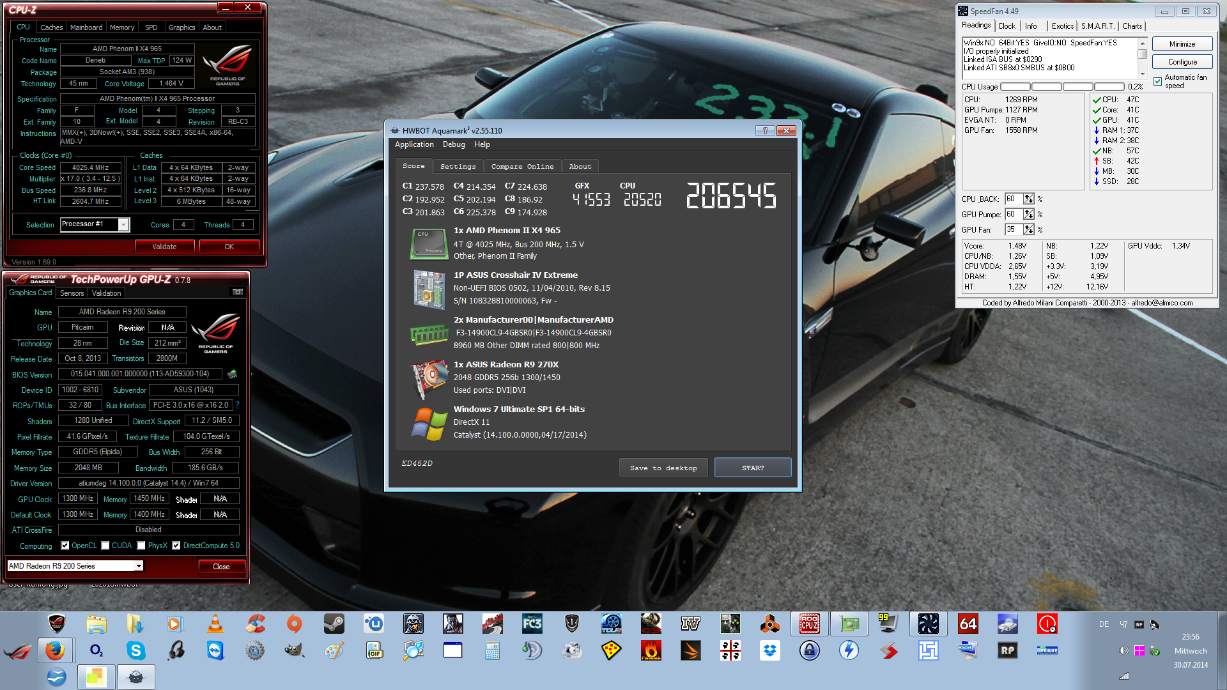Click the Validate button in CPU-Z
This screenshot has width=1227, height=690.
click(164, 247)
